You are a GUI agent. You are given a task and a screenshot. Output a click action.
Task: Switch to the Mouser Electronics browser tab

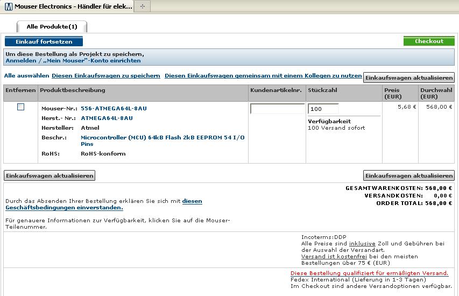(x=67, y=6)
